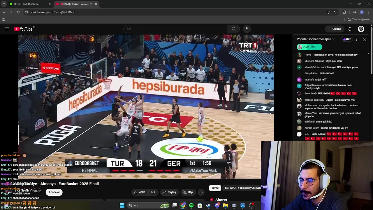Click the EuroBasket live video player

click(146, 106)
